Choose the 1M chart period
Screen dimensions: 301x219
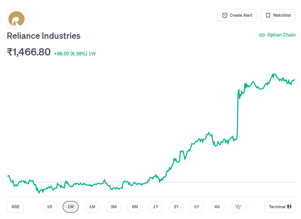92,207
